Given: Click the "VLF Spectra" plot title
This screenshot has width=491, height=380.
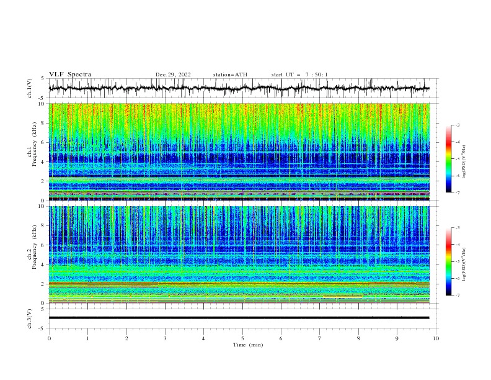Looking at the screenshot, I should click(x=70, y=75).
